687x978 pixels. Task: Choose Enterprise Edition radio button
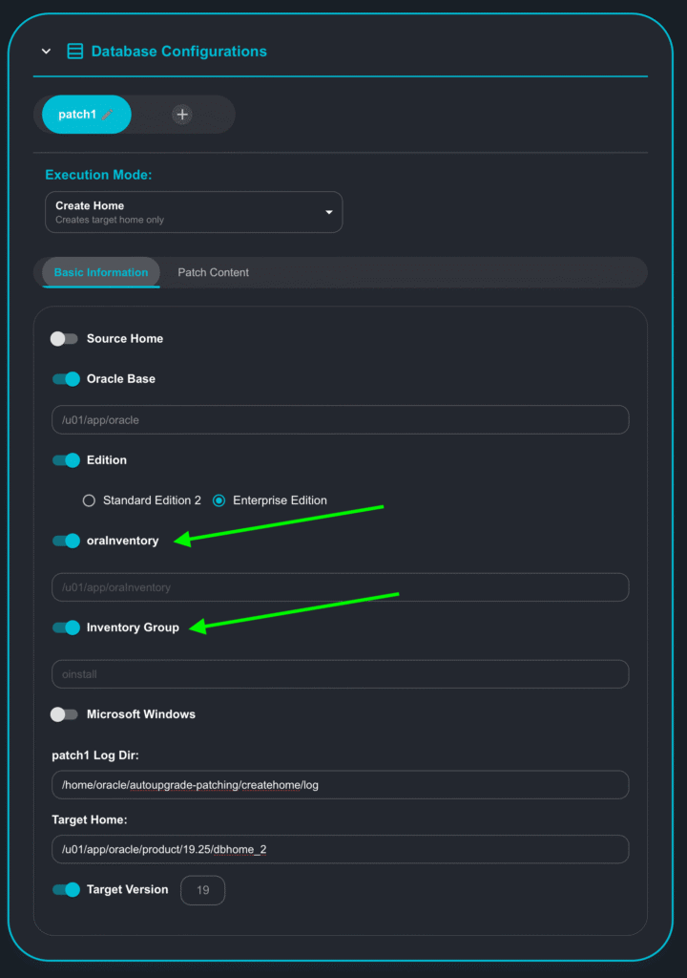219,500
